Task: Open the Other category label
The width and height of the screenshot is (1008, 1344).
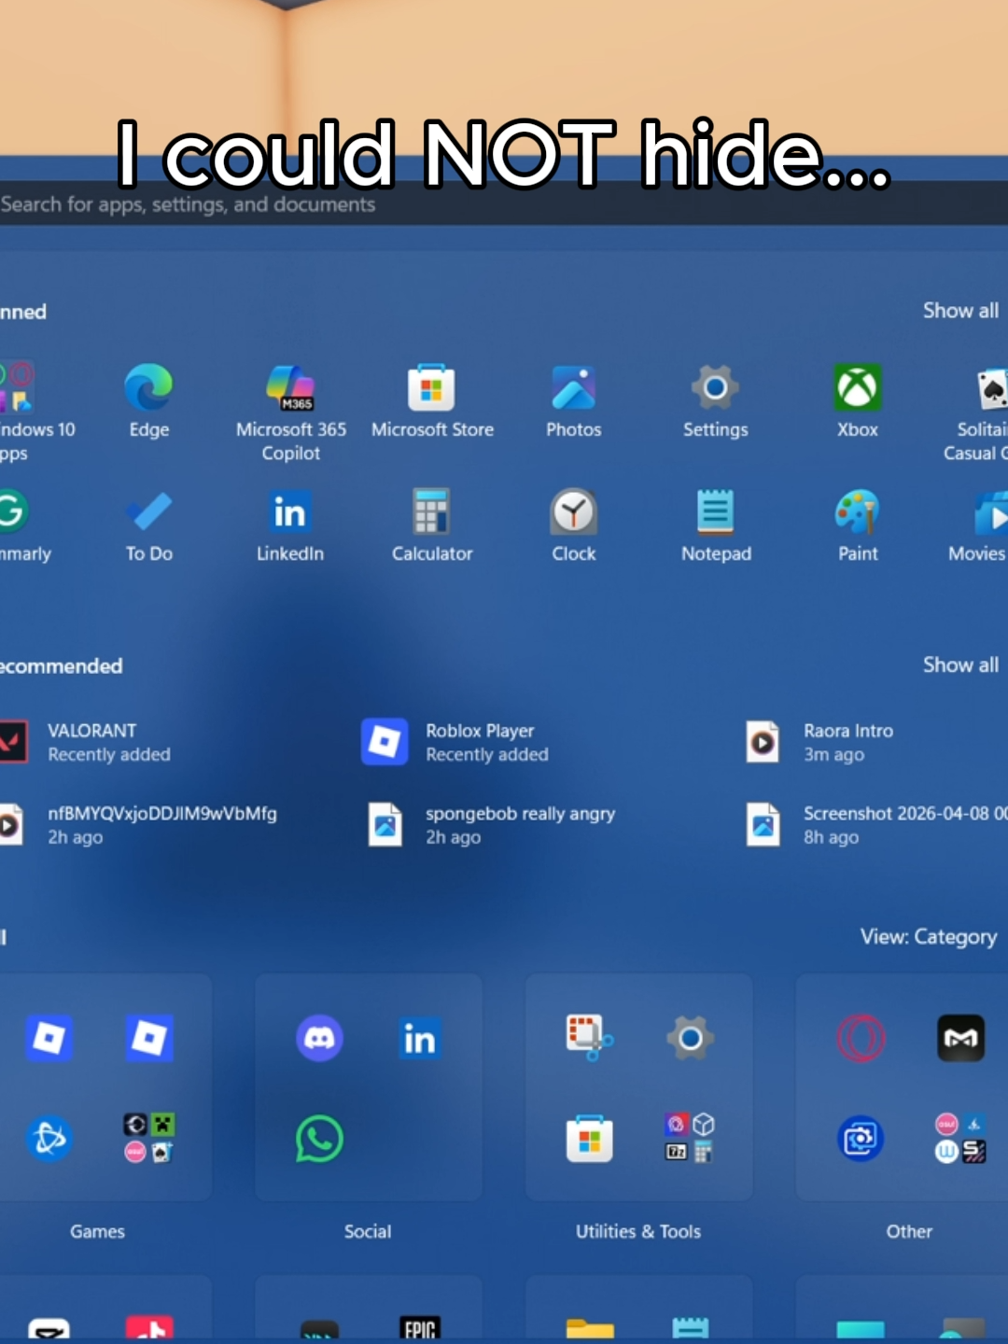Action: pyautogui.click(x=909, y=1232)
